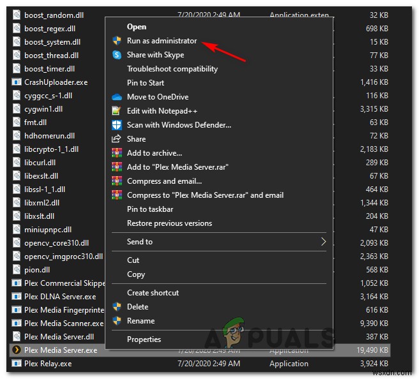This screenshot has height=379, width=419.
Task: Select the cygwin1.dll file name
Action: [43, 109]
